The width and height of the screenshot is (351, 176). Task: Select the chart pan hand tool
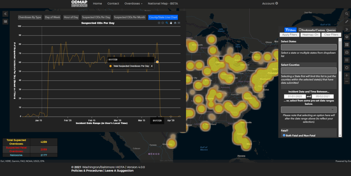tap(171, 23)
